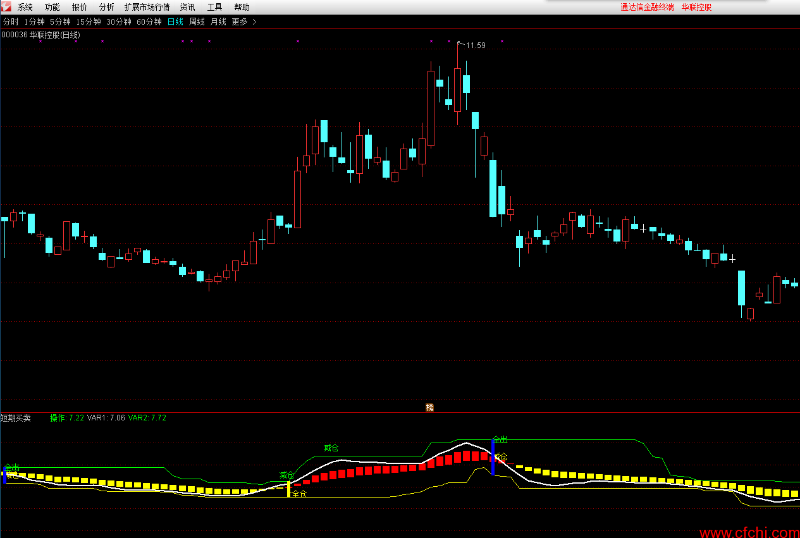Screen dimensions: 800x538
Task: Select the 1分钟 period tab
Action: 35,21
